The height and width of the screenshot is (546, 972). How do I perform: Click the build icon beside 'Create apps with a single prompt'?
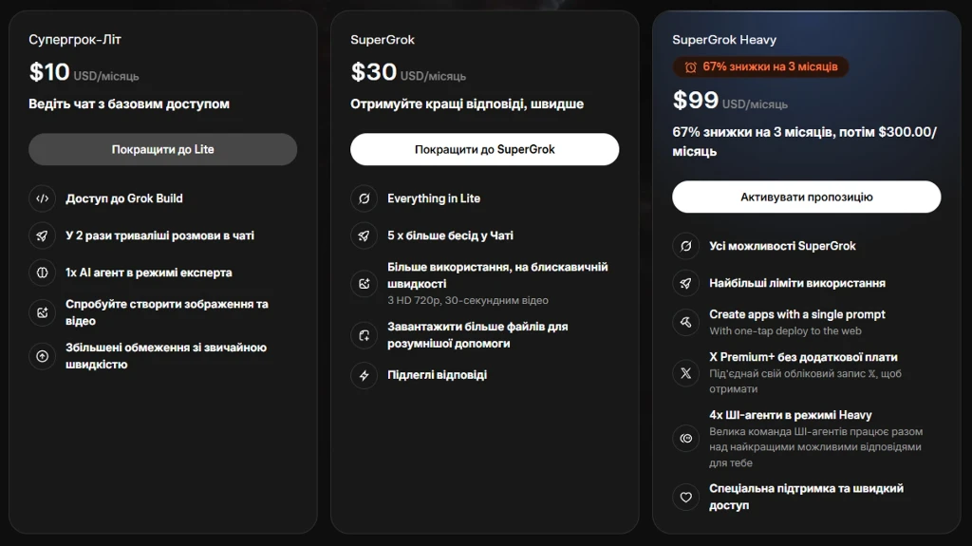(x=685, y=322)
